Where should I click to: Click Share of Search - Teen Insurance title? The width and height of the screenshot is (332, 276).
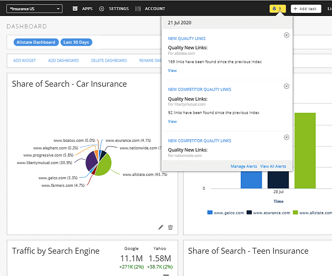(248, 251)
